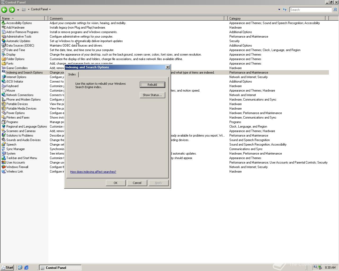Select the User Accounts row
Viewport: 339px width, 271px height.
tap(165, 162)
